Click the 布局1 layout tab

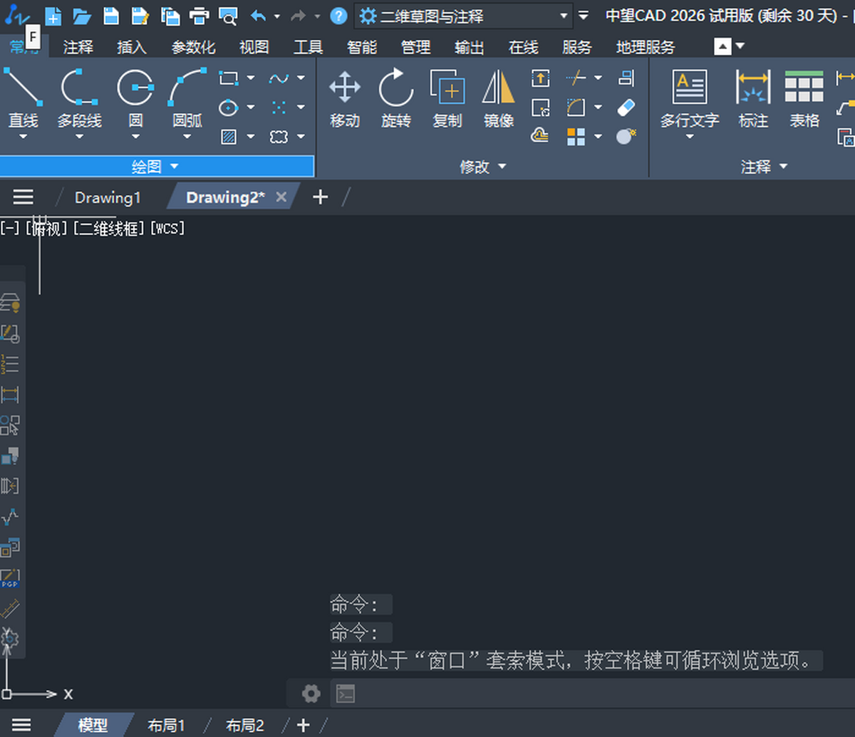(x=166, y=725)
